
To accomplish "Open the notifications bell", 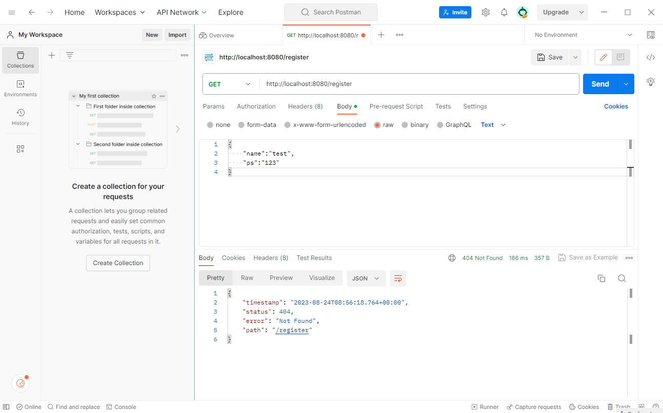I will point(504,12).
